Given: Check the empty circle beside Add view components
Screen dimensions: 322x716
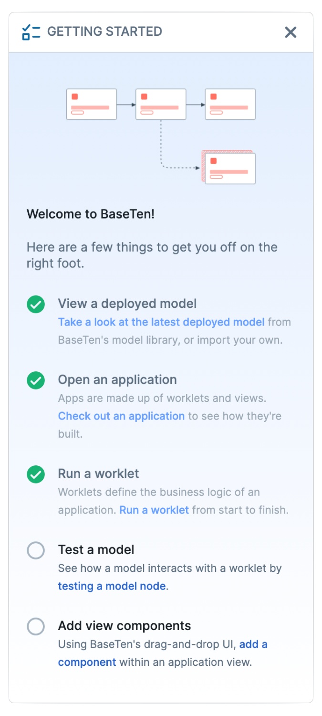Looking at the screenshot, I should pyautogui.click(x=36, y=626).
